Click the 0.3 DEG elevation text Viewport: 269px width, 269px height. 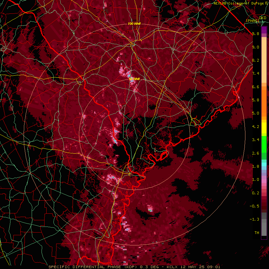click(149, 267)
